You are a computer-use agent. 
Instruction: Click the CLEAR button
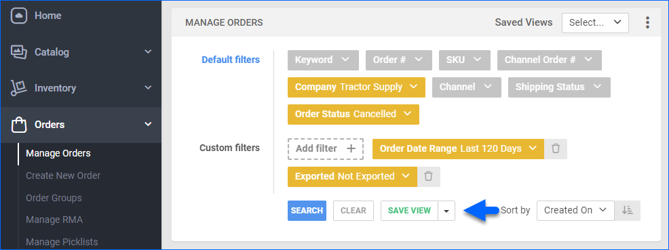coord(353,211)
